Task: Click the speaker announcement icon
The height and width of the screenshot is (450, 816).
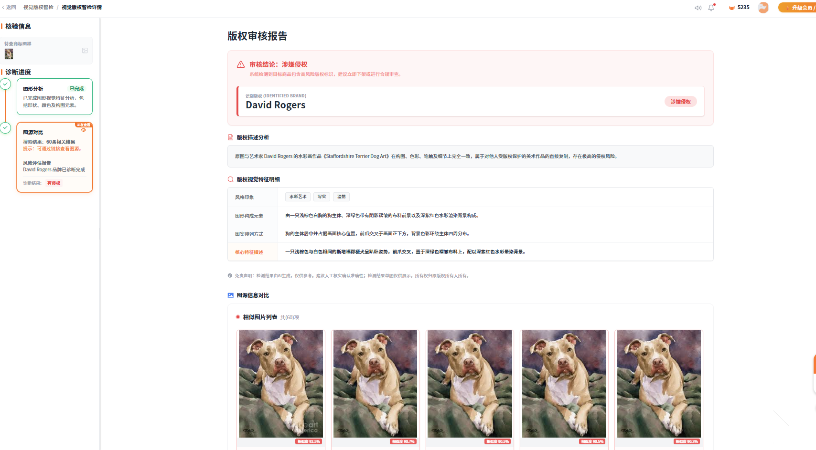Action: [698, 8]
